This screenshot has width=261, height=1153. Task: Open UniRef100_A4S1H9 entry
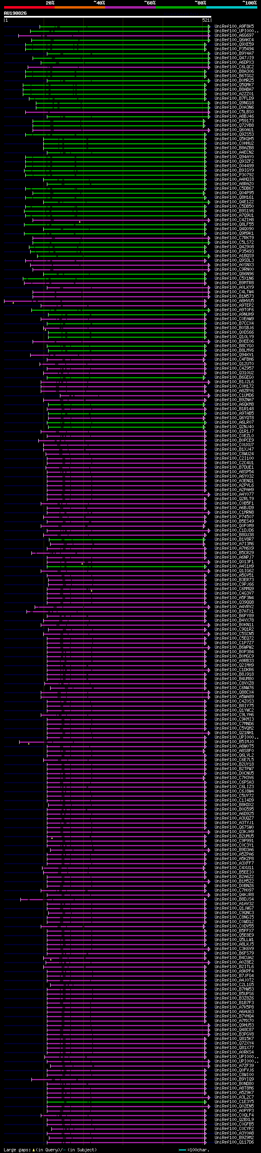coord(234,566)
